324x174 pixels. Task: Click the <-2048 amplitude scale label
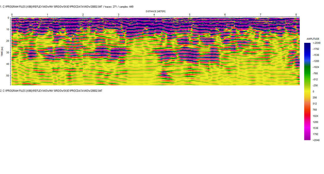pyautogui.click(x=316, y=43)
